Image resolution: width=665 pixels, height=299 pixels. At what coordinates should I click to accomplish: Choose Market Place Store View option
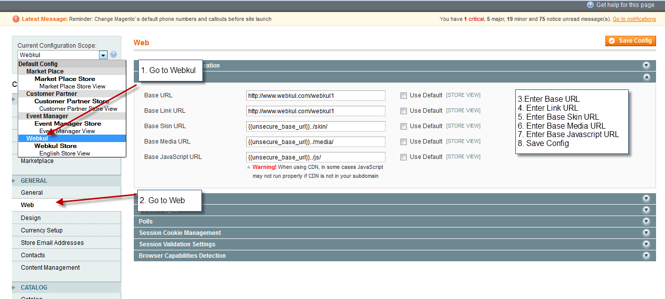tap(72, 86)
